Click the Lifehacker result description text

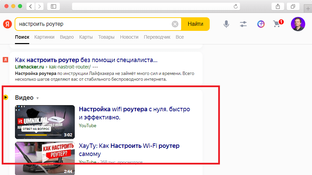pos(104,76)
